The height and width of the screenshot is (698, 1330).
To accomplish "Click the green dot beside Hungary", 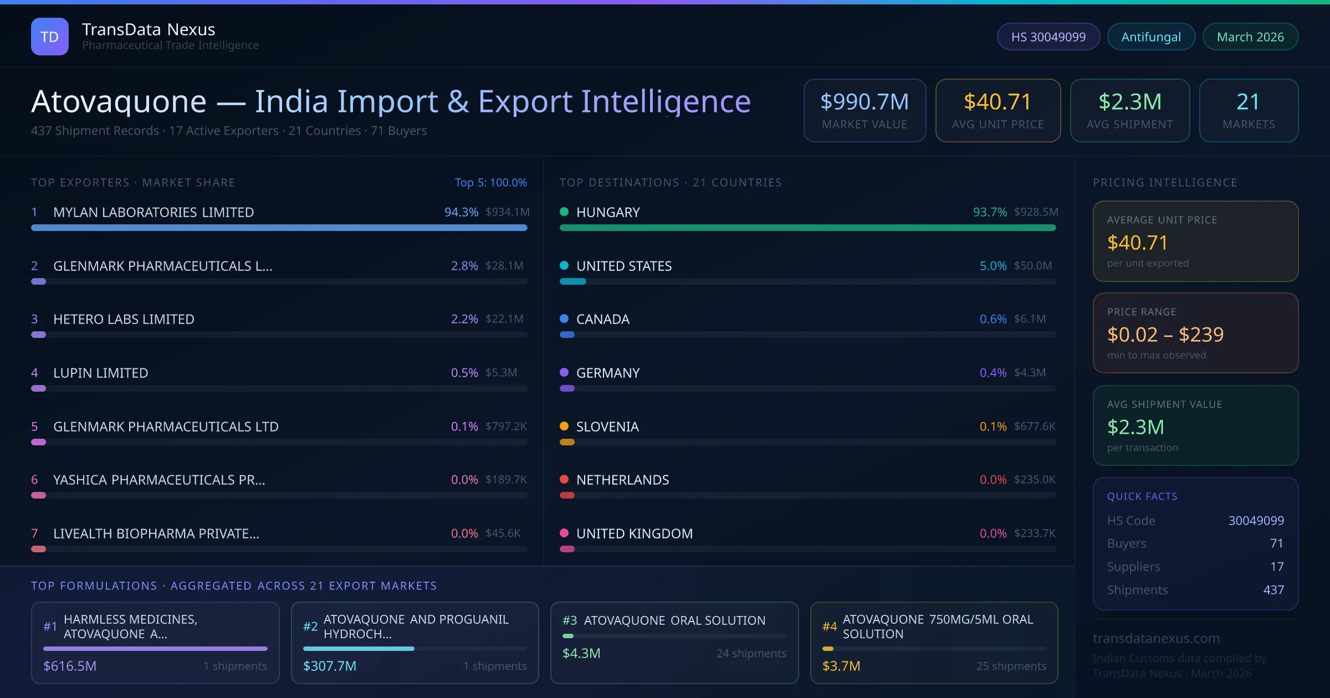I will (564, 212).
